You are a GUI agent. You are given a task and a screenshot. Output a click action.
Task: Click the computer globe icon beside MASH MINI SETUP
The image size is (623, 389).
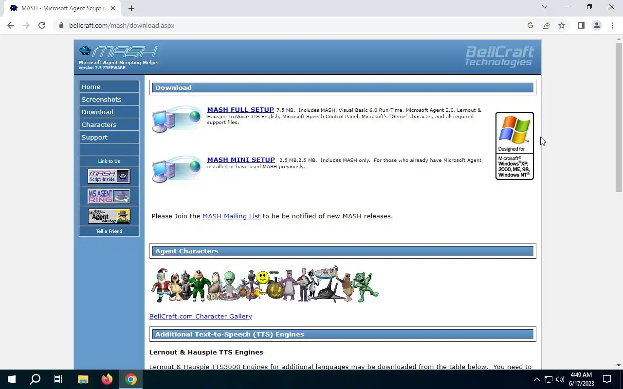pos(176,169)
